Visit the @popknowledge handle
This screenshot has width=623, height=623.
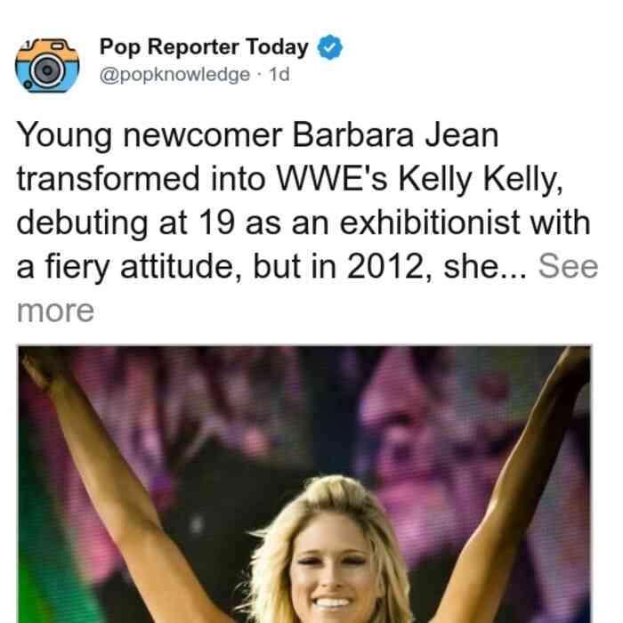click(x=174, y=74)
